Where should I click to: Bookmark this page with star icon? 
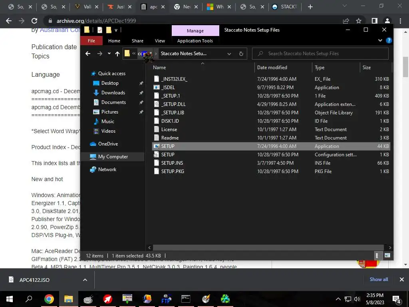coord(359,21)
